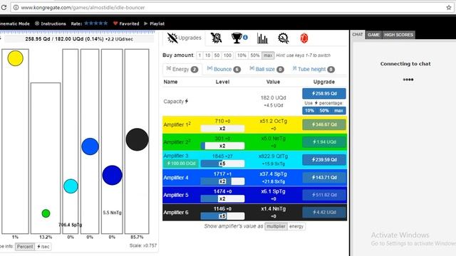
Task: Open the prestige gear-burst icon tab
Action: [x=217, y=38]
